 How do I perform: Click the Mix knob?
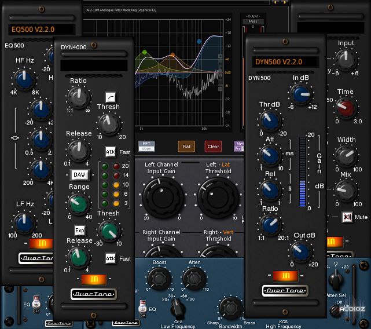pos(346,191)
